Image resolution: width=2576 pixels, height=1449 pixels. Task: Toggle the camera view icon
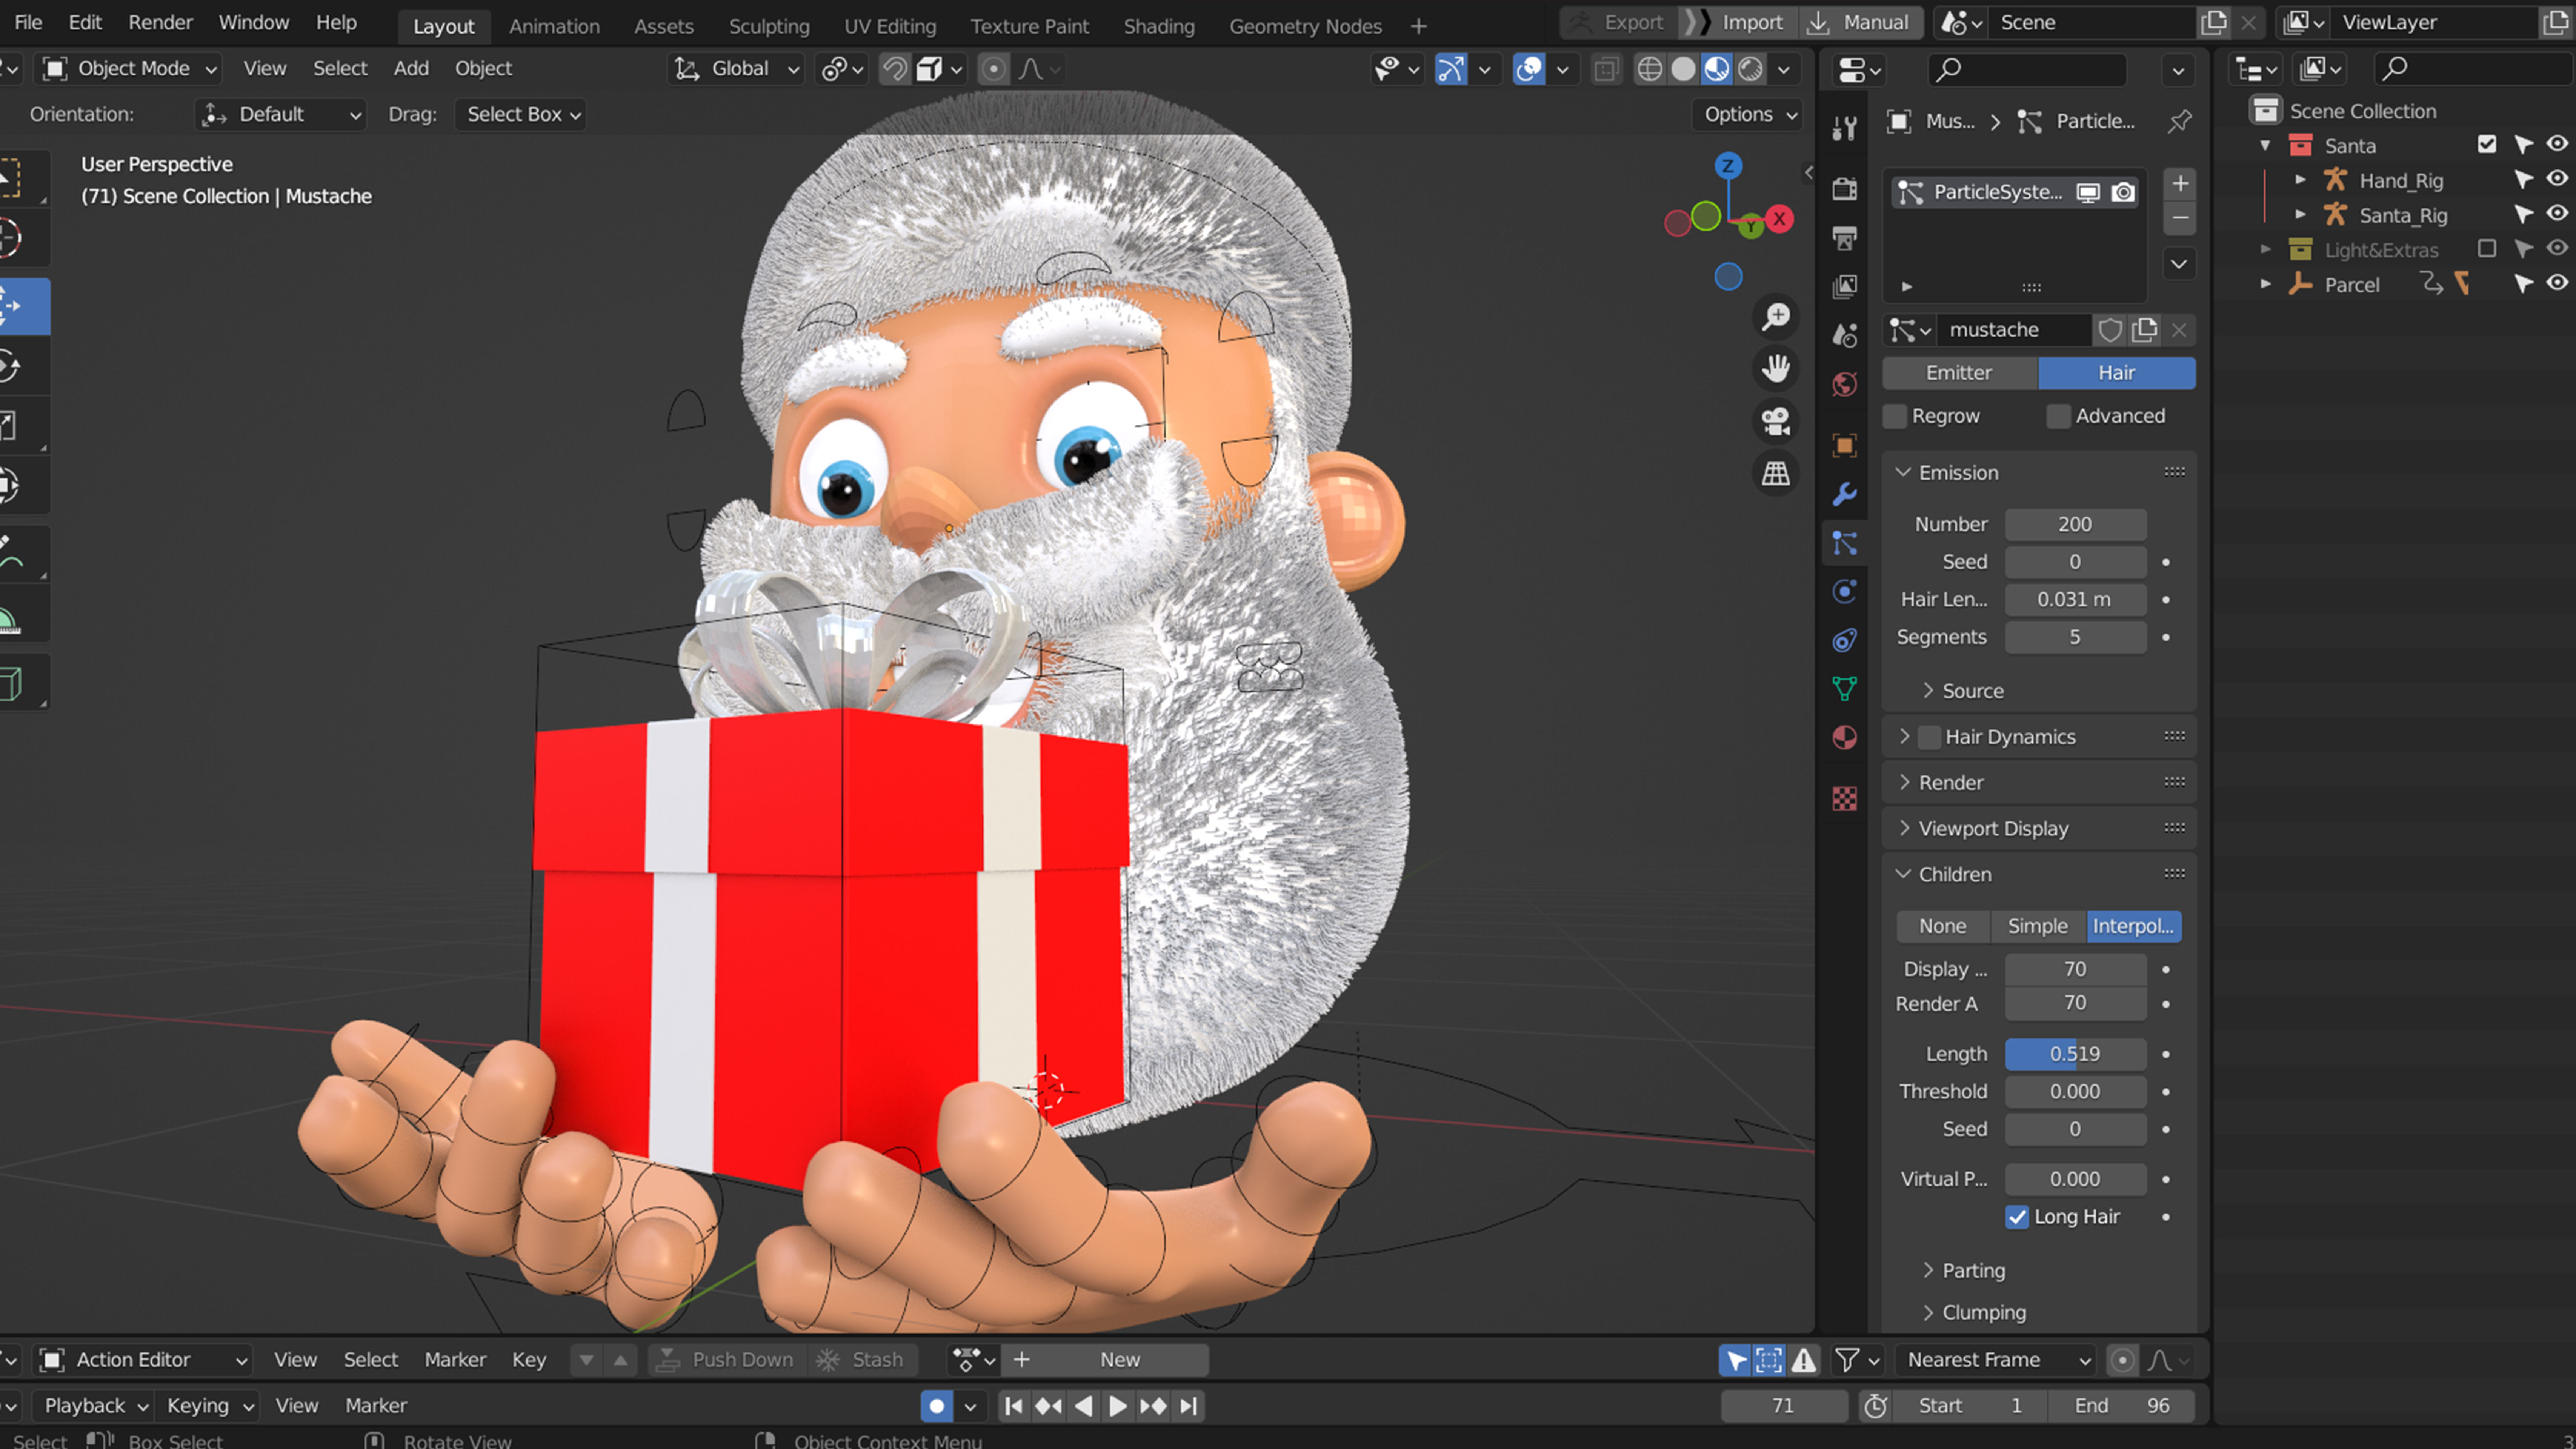[1776, 421]
